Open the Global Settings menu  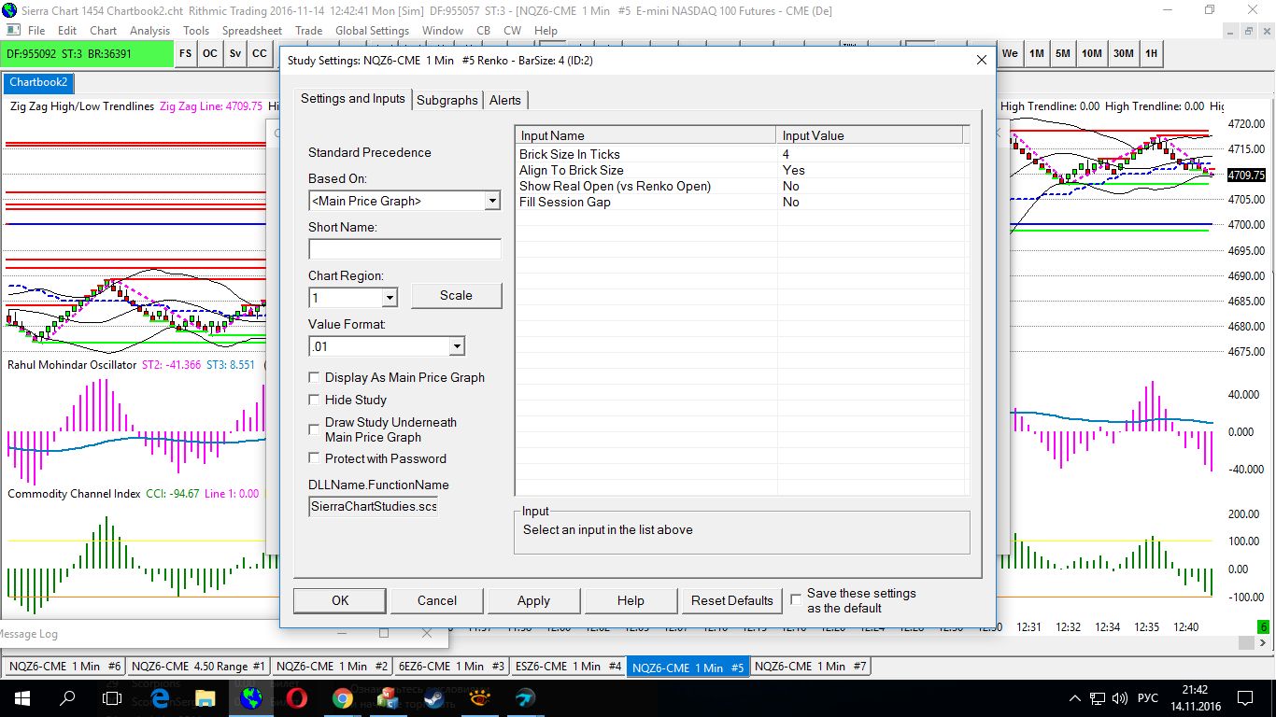[373, 31]
